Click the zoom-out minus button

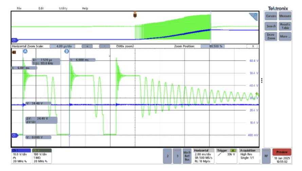click(x=105, y=46)
